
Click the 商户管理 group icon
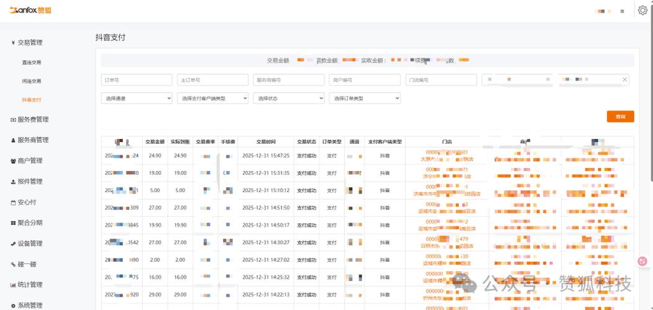[13, 161]
